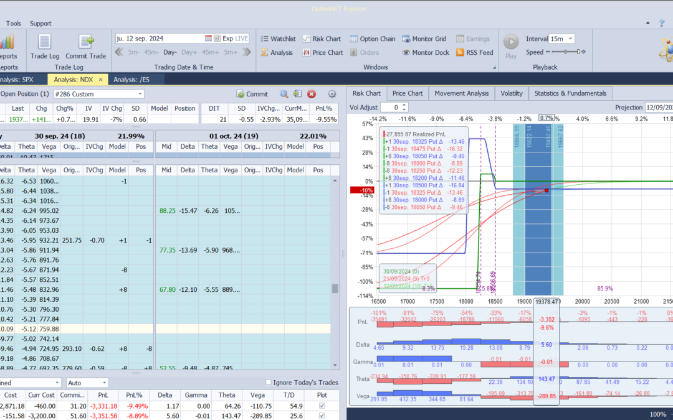Toggle the Plot checkbox for the first position row
This screenshot has height=420, width=673.
point(322,406)
